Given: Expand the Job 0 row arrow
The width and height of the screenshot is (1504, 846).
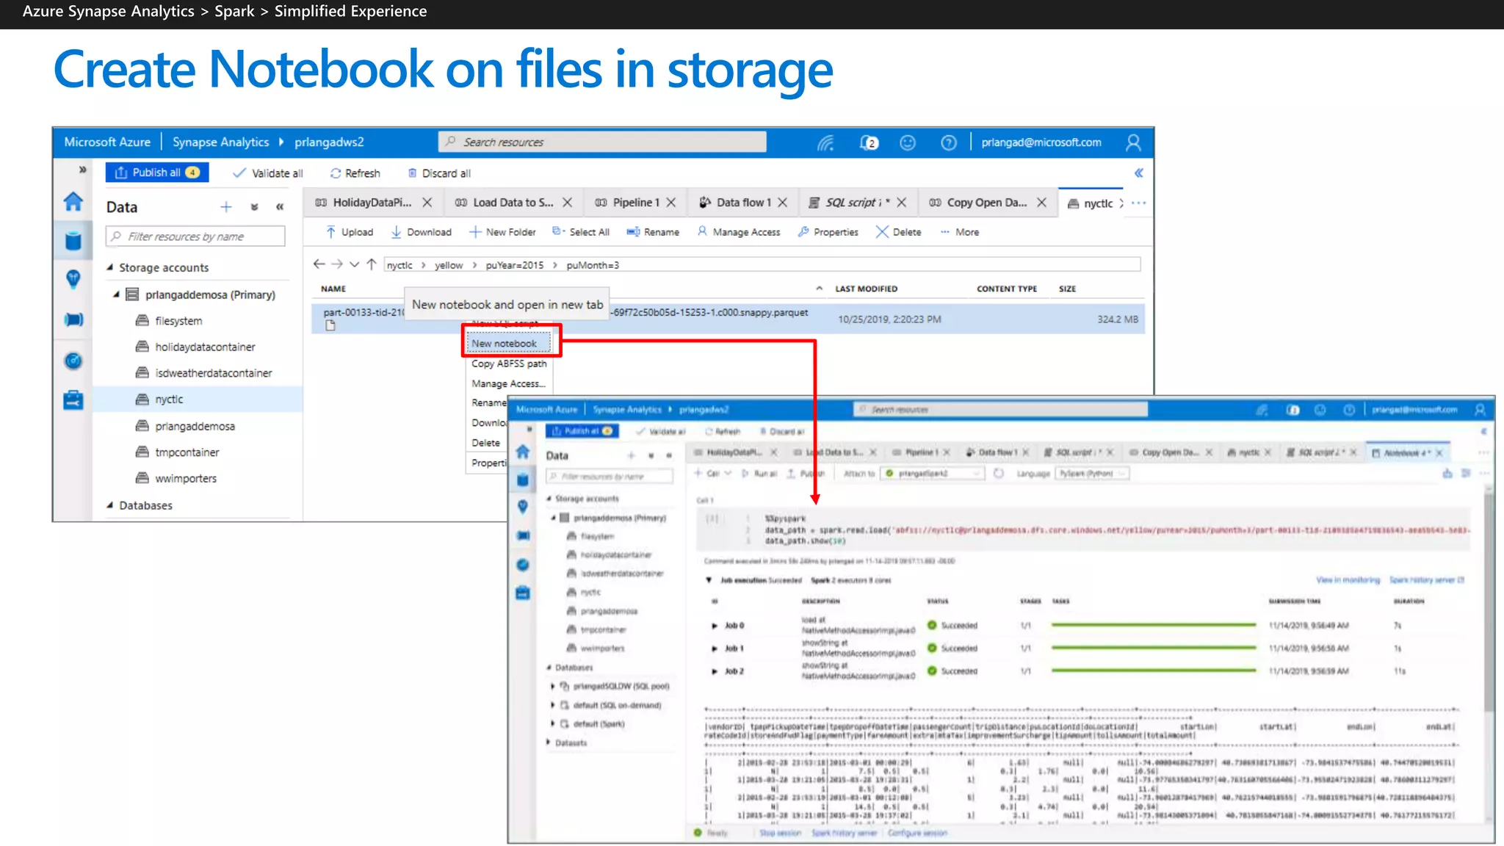Looking at the screenshot, I should point(715,626).
